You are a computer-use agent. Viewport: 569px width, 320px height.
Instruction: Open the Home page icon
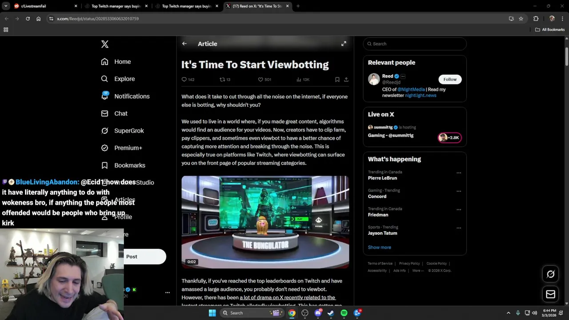click(x=104, y=61)
